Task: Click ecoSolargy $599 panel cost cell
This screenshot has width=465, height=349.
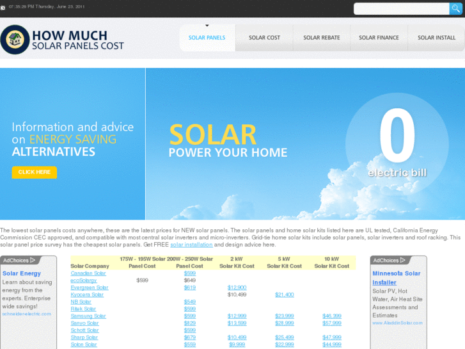Action: click(x=142, y=280)
